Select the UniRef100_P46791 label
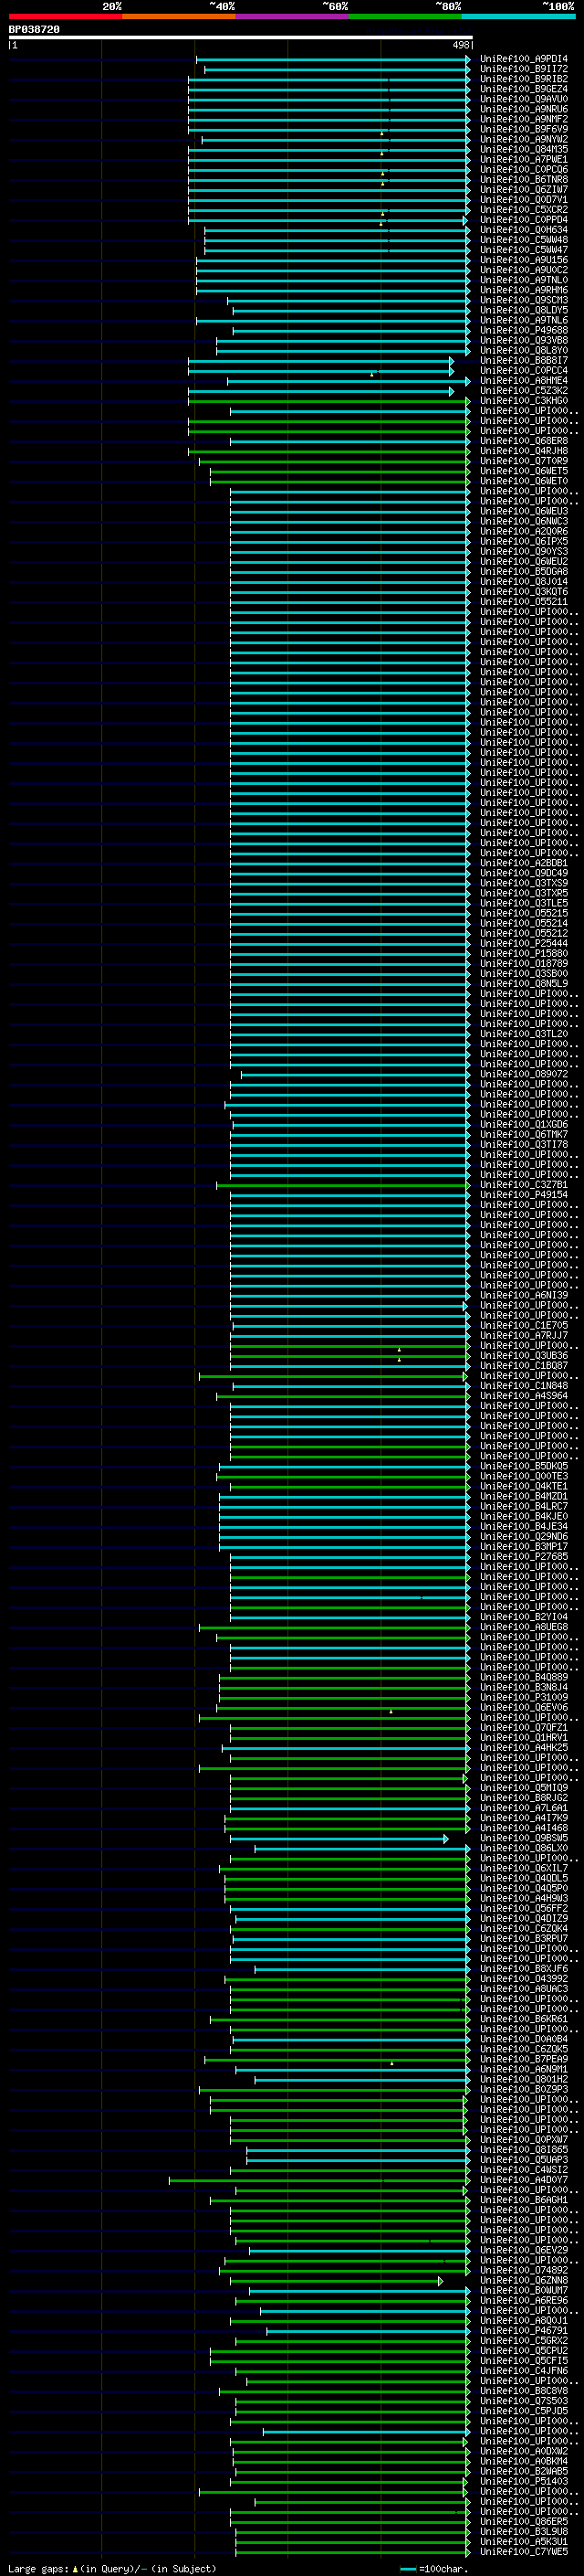Image resolution: width=584 pixels, height=2576 pixels. click(523, 2330)
